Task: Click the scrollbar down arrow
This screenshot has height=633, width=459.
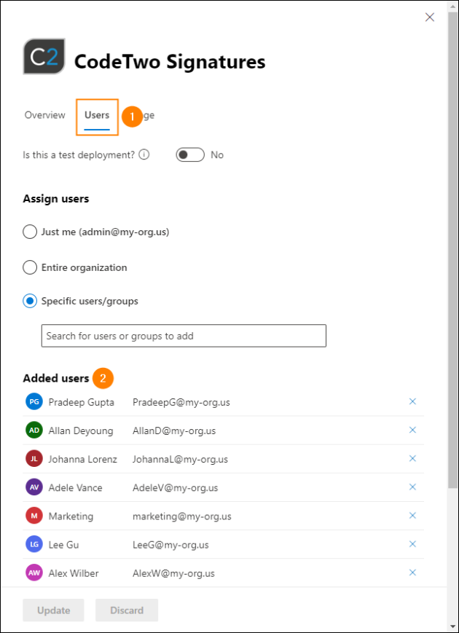Action: (x=452, y=626)
